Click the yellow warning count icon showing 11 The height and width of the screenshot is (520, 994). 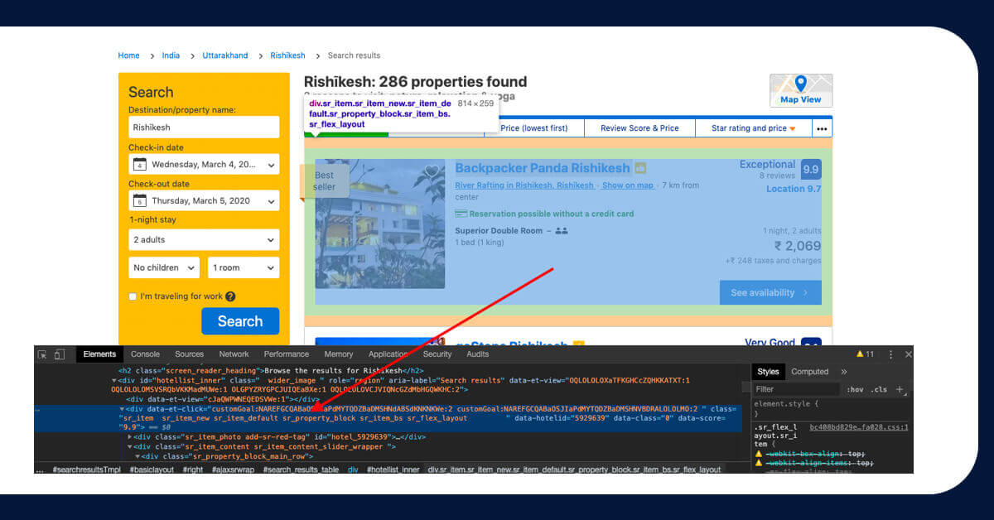(x=866, y=354)
